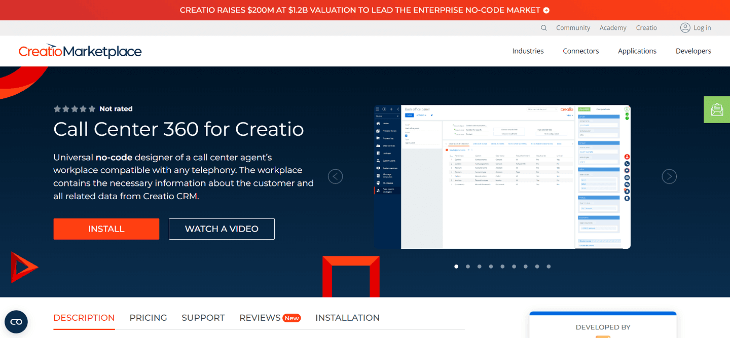Select the last carousel dot
Viewport: 730px width, 338px height.
point(549,266)
